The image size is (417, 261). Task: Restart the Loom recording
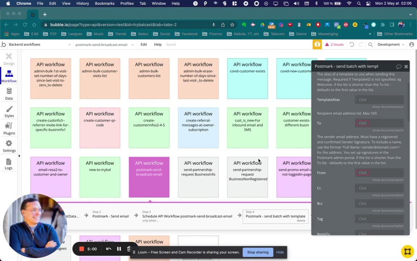[109, 249]
